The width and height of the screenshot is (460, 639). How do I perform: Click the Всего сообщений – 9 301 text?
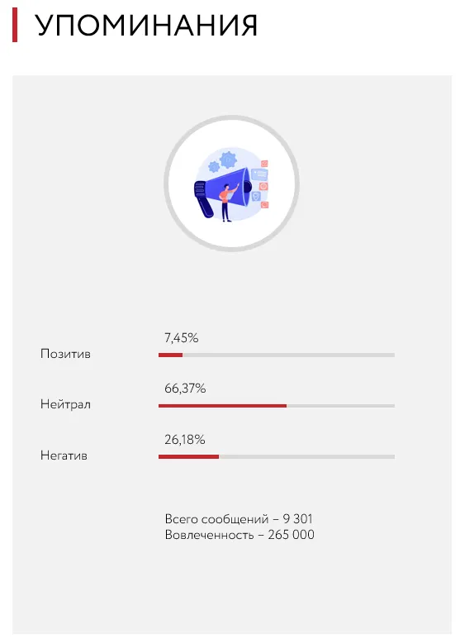coord(239,519)
